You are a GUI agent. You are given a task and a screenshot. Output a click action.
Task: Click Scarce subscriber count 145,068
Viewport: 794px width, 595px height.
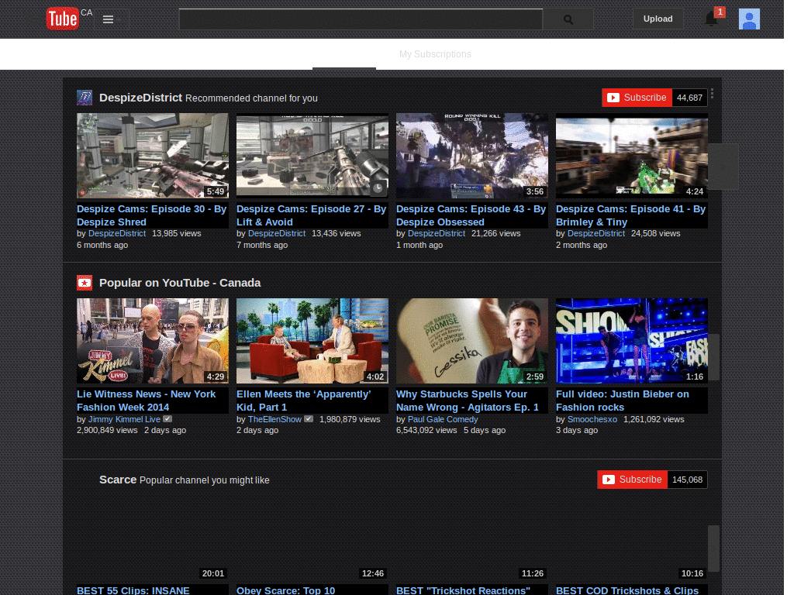pyautogui.click(x=687, y=480)
